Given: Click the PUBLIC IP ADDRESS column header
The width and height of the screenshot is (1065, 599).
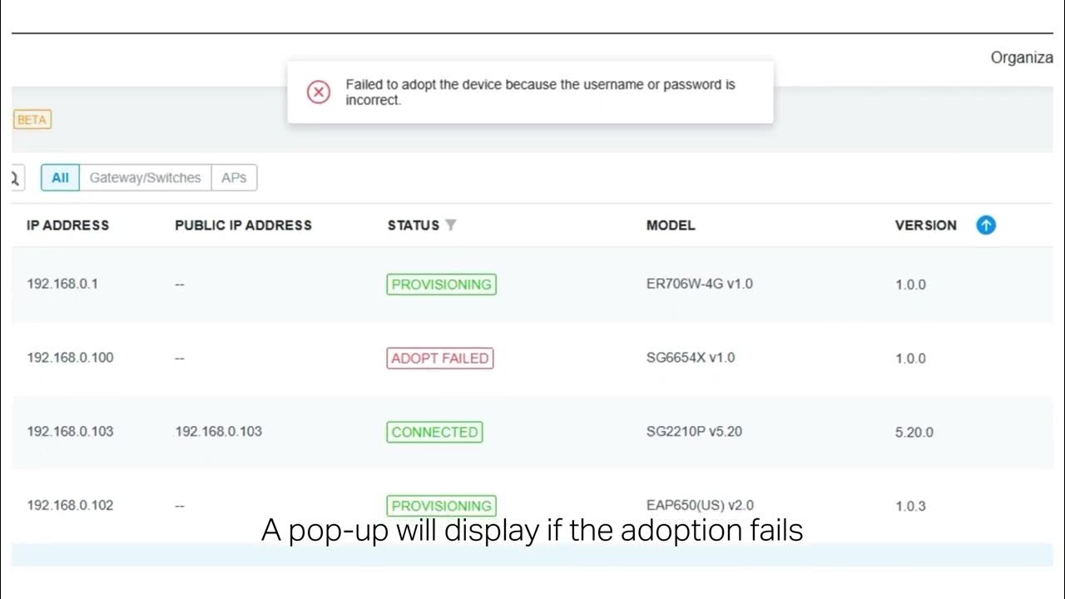Looking at the screenshot, I should click(x=243, y=225).
